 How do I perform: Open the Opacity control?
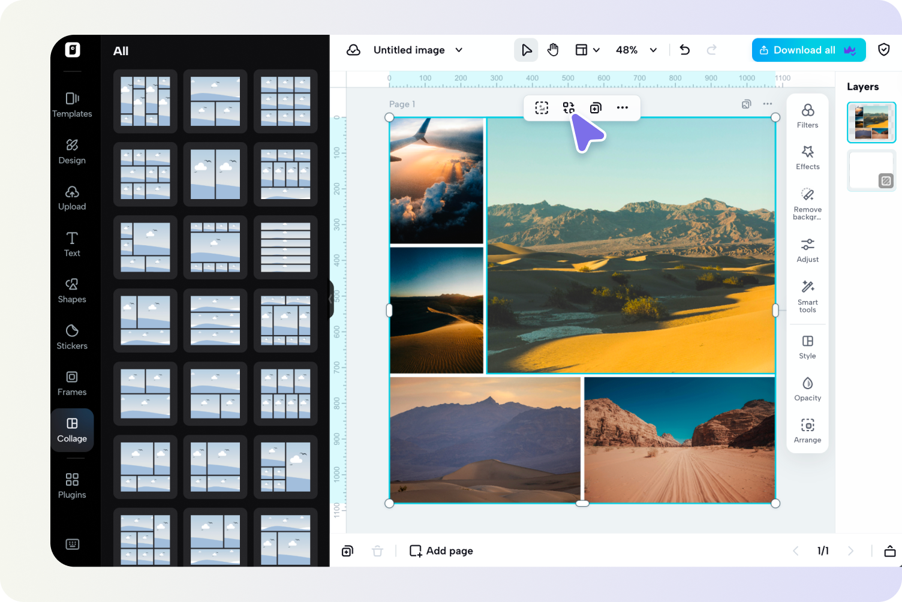[807, 389]
